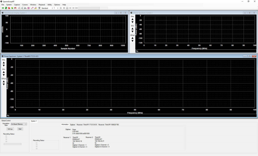Decrease Offset in large Power Spectrum window

4,84
